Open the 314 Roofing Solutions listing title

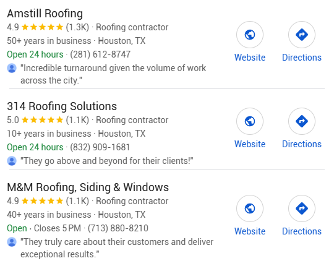[x=62, y=106]
